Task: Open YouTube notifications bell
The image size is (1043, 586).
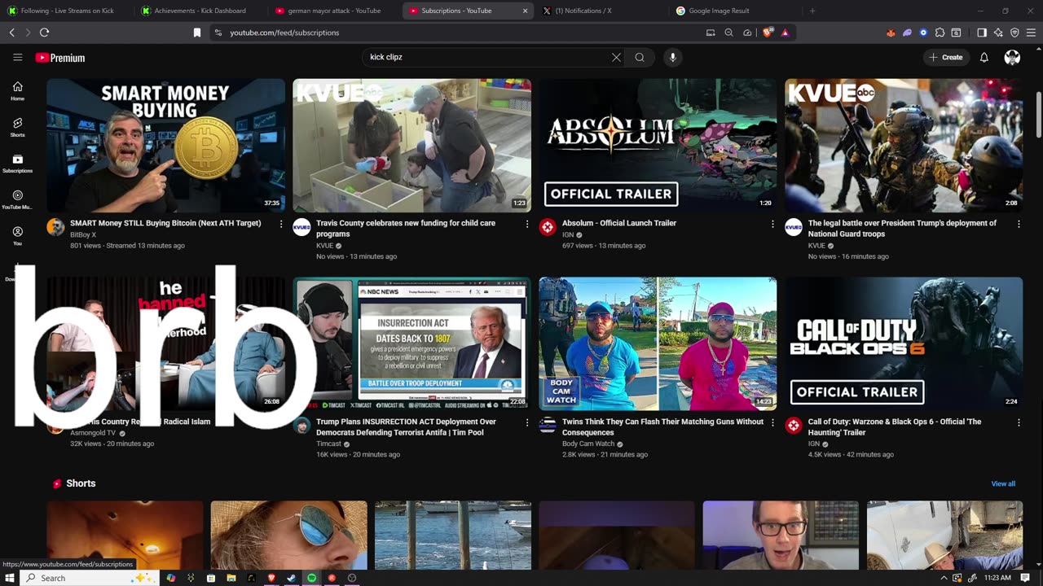Action: tap(984, 57)
